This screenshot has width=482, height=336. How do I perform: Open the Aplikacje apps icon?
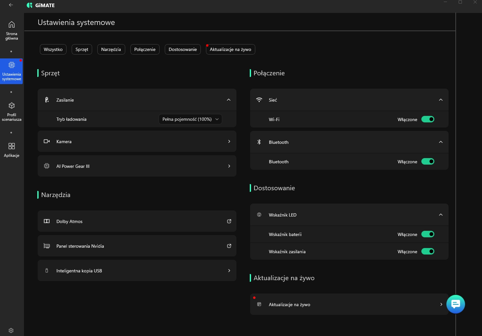coord(12,146)
